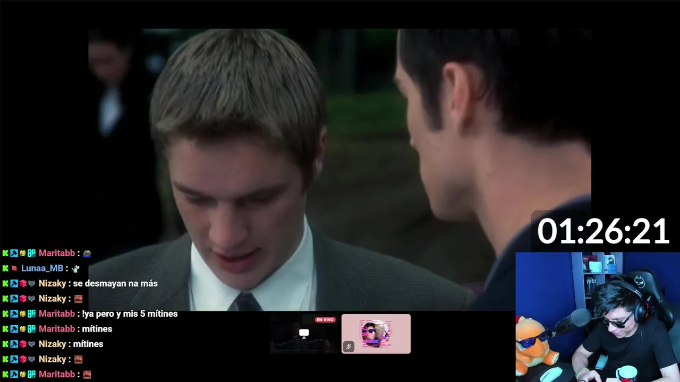Click Maritabb's message reading 'mítines'
Viewport: 680px width, 382px height.
97,329
